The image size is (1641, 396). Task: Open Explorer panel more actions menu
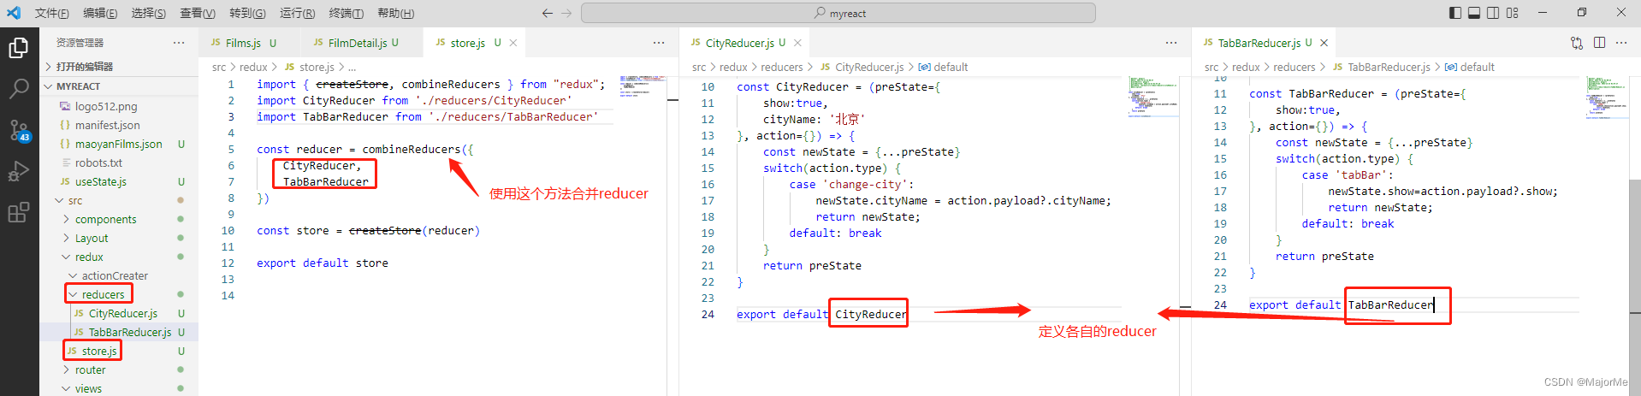point(179,43)
